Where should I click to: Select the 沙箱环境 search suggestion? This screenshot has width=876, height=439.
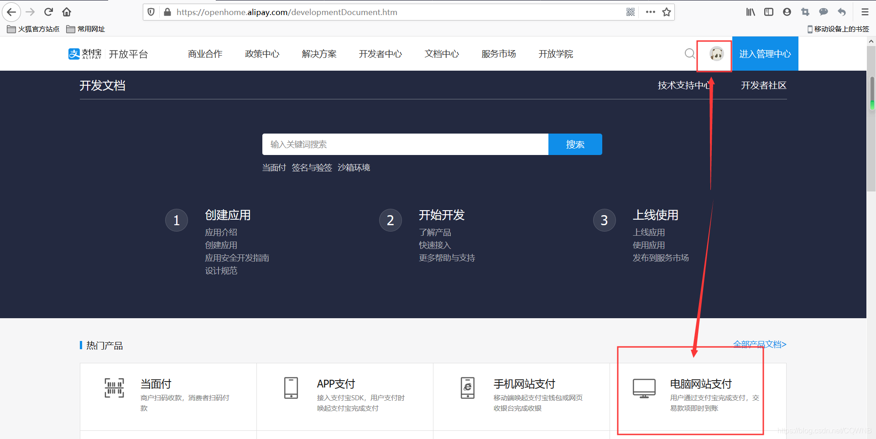[354, 168]
